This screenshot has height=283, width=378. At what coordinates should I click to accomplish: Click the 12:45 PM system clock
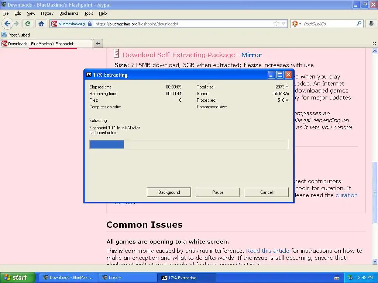(x=364, y=277)
